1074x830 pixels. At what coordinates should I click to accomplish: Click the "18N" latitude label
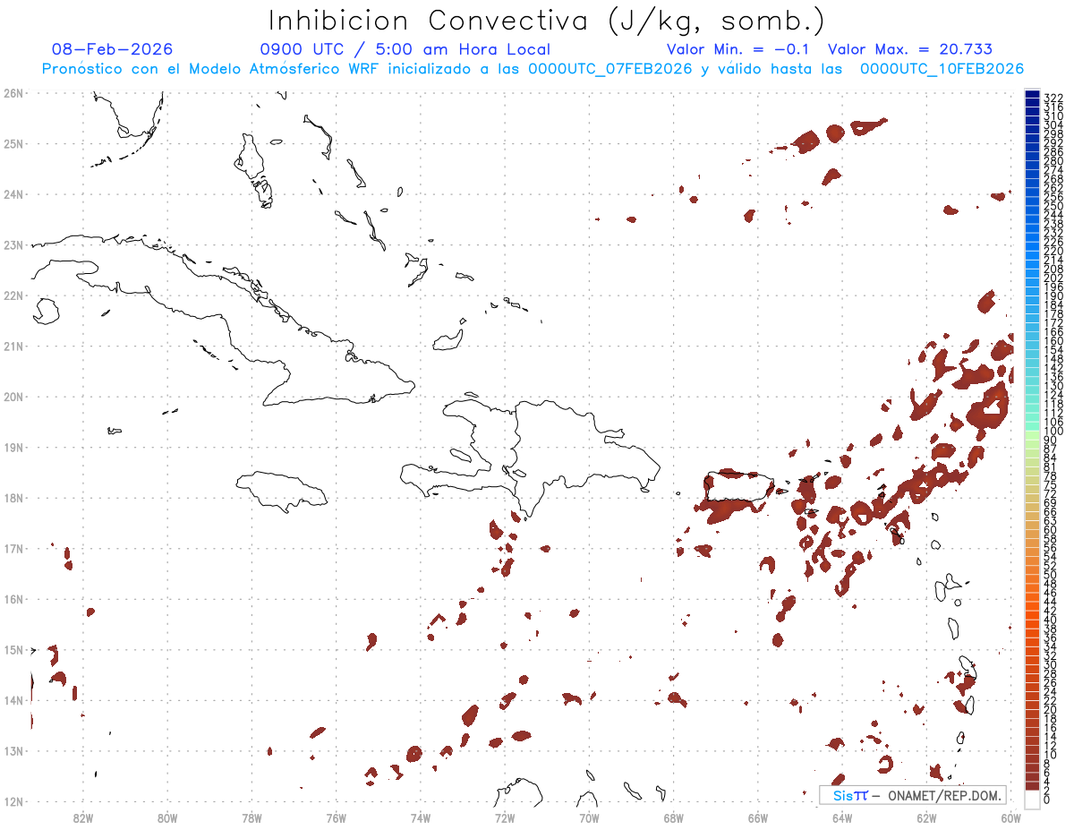coord(13,498)
